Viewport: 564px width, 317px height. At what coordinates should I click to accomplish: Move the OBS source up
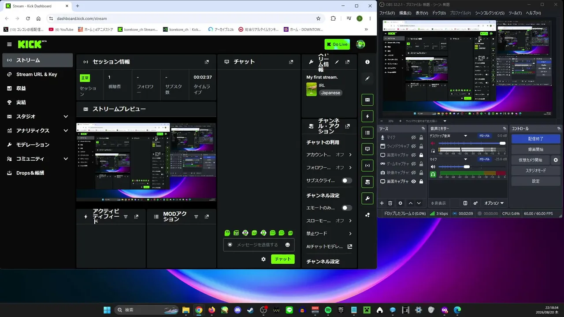point(411,203)
